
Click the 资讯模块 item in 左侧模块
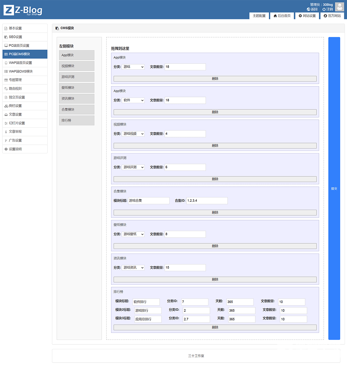(77, 99)
